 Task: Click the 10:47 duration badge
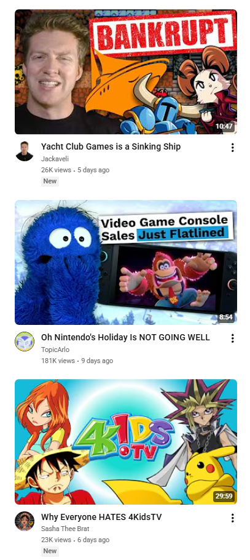(224, 126)
